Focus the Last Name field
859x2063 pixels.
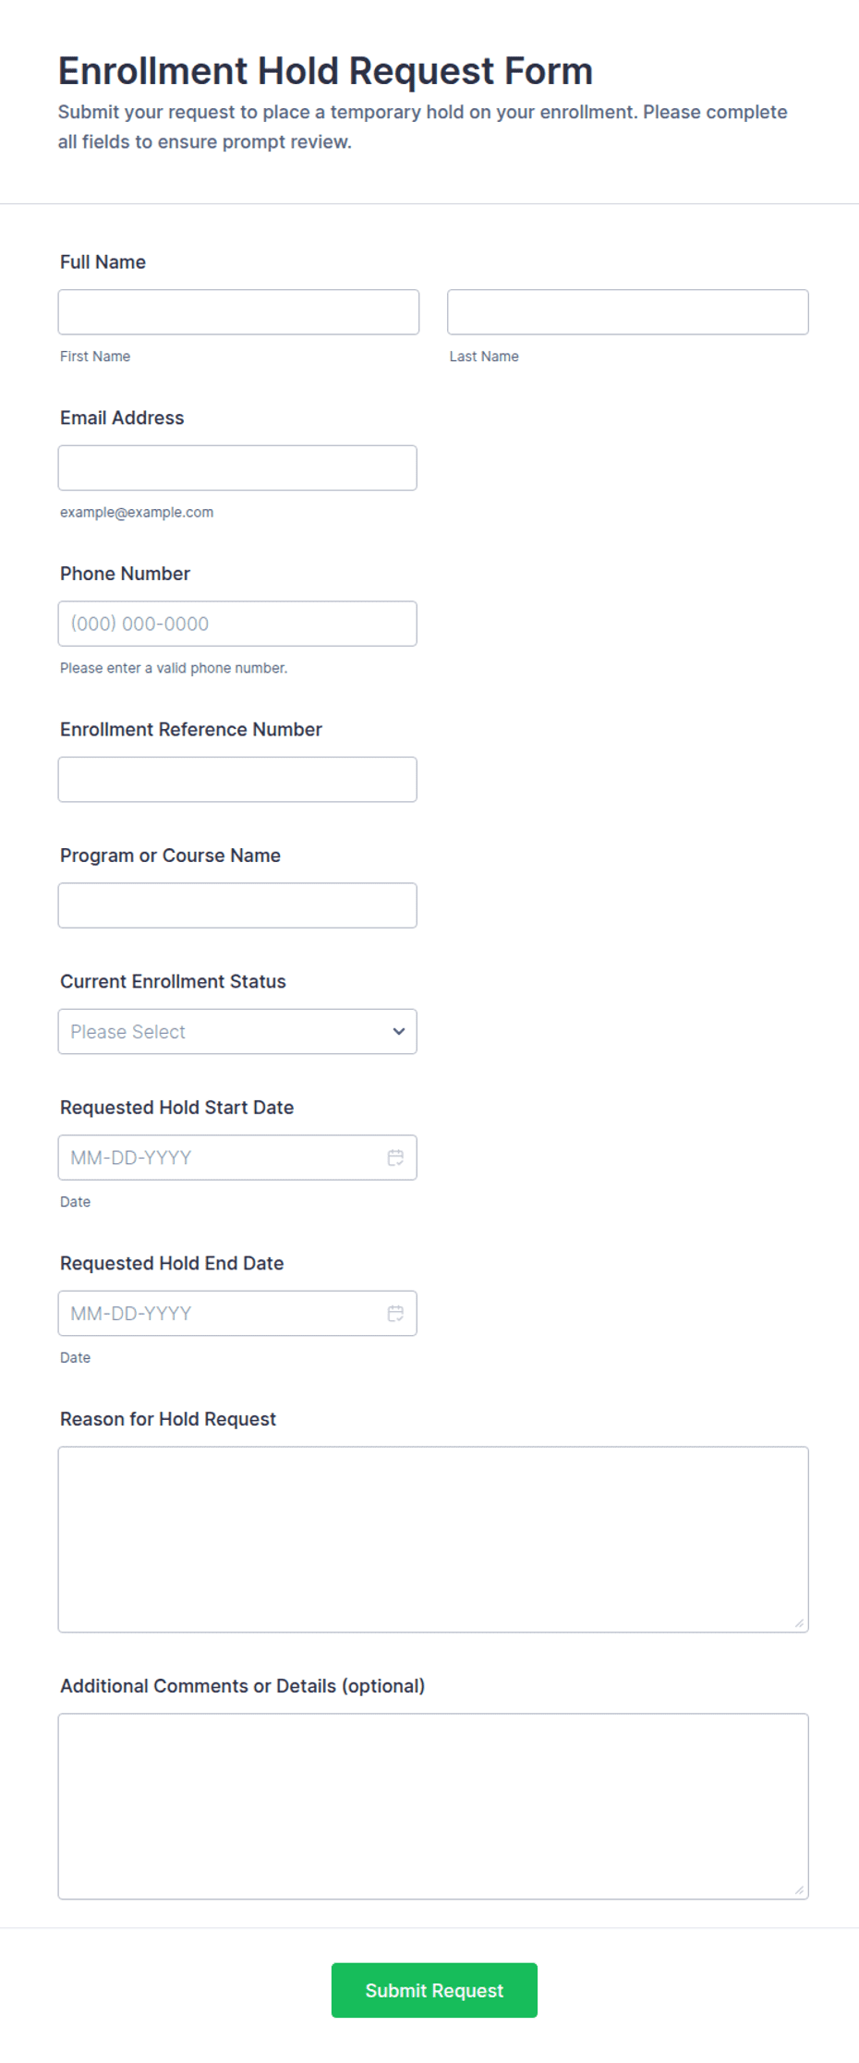pos(628,312)
